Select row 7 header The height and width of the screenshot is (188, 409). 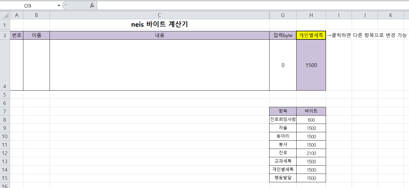coord(5,111)
